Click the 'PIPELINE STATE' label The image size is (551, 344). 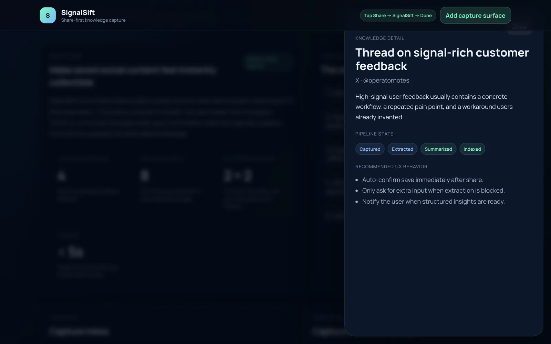point(374,134)
